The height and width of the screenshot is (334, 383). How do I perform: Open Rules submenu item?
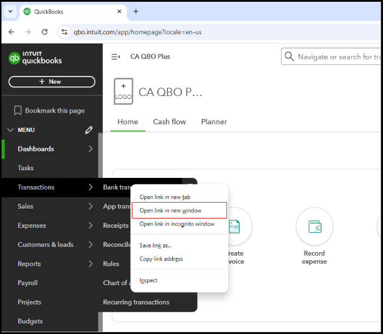111,264
